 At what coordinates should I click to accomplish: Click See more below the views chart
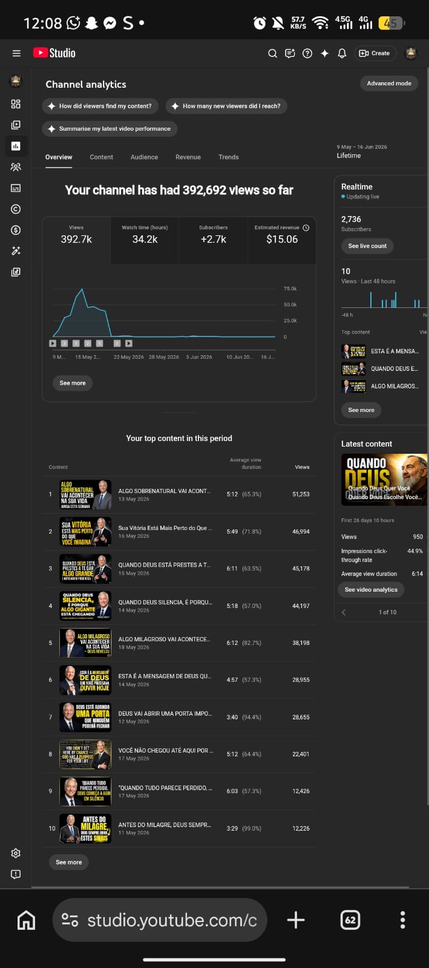[x=73, y=383]
